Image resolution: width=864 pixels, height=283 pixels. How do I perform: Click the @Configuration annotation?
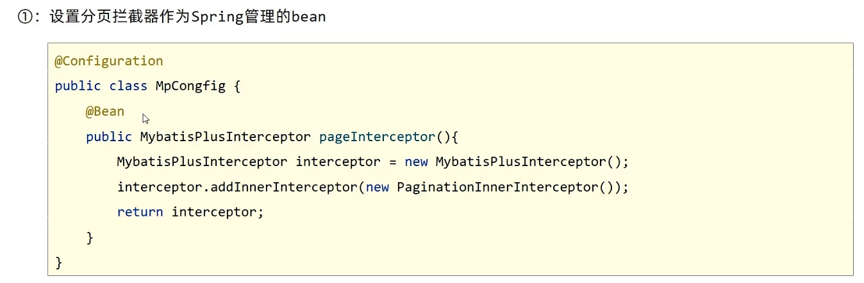[109, 61]
